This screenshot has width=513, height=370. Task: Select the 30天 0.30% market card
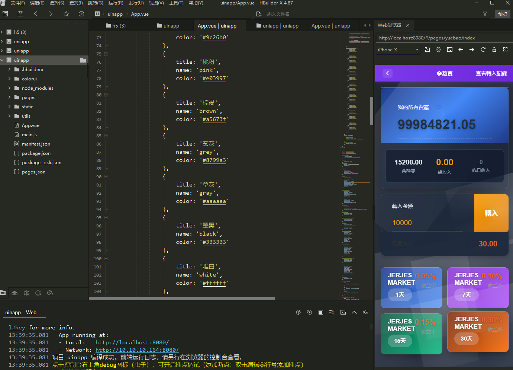coord(478,332)
